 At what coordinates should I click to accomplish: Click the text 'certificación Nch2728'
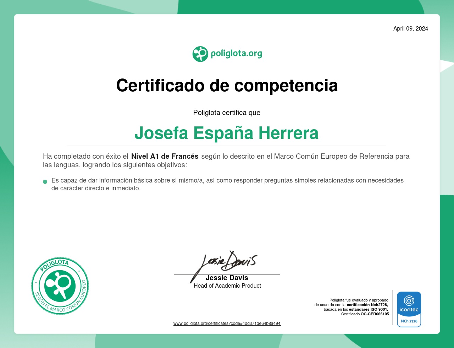pos(367,305)
